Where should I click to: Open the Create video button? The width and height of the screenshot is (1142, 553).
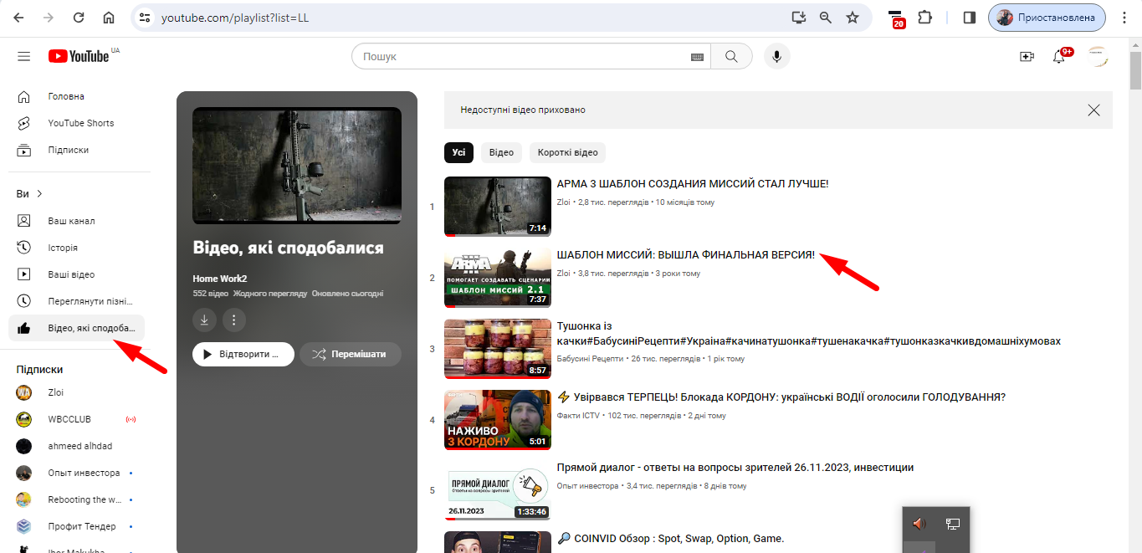tap(1027, 56)
